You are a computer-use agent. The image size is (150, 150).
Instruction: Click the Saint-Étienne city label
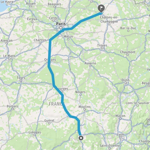[x=110, y=145]
